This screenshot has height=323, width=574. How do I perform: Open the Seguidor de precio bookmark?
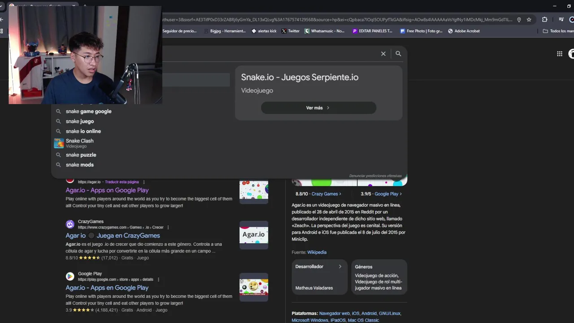(179, 31)
